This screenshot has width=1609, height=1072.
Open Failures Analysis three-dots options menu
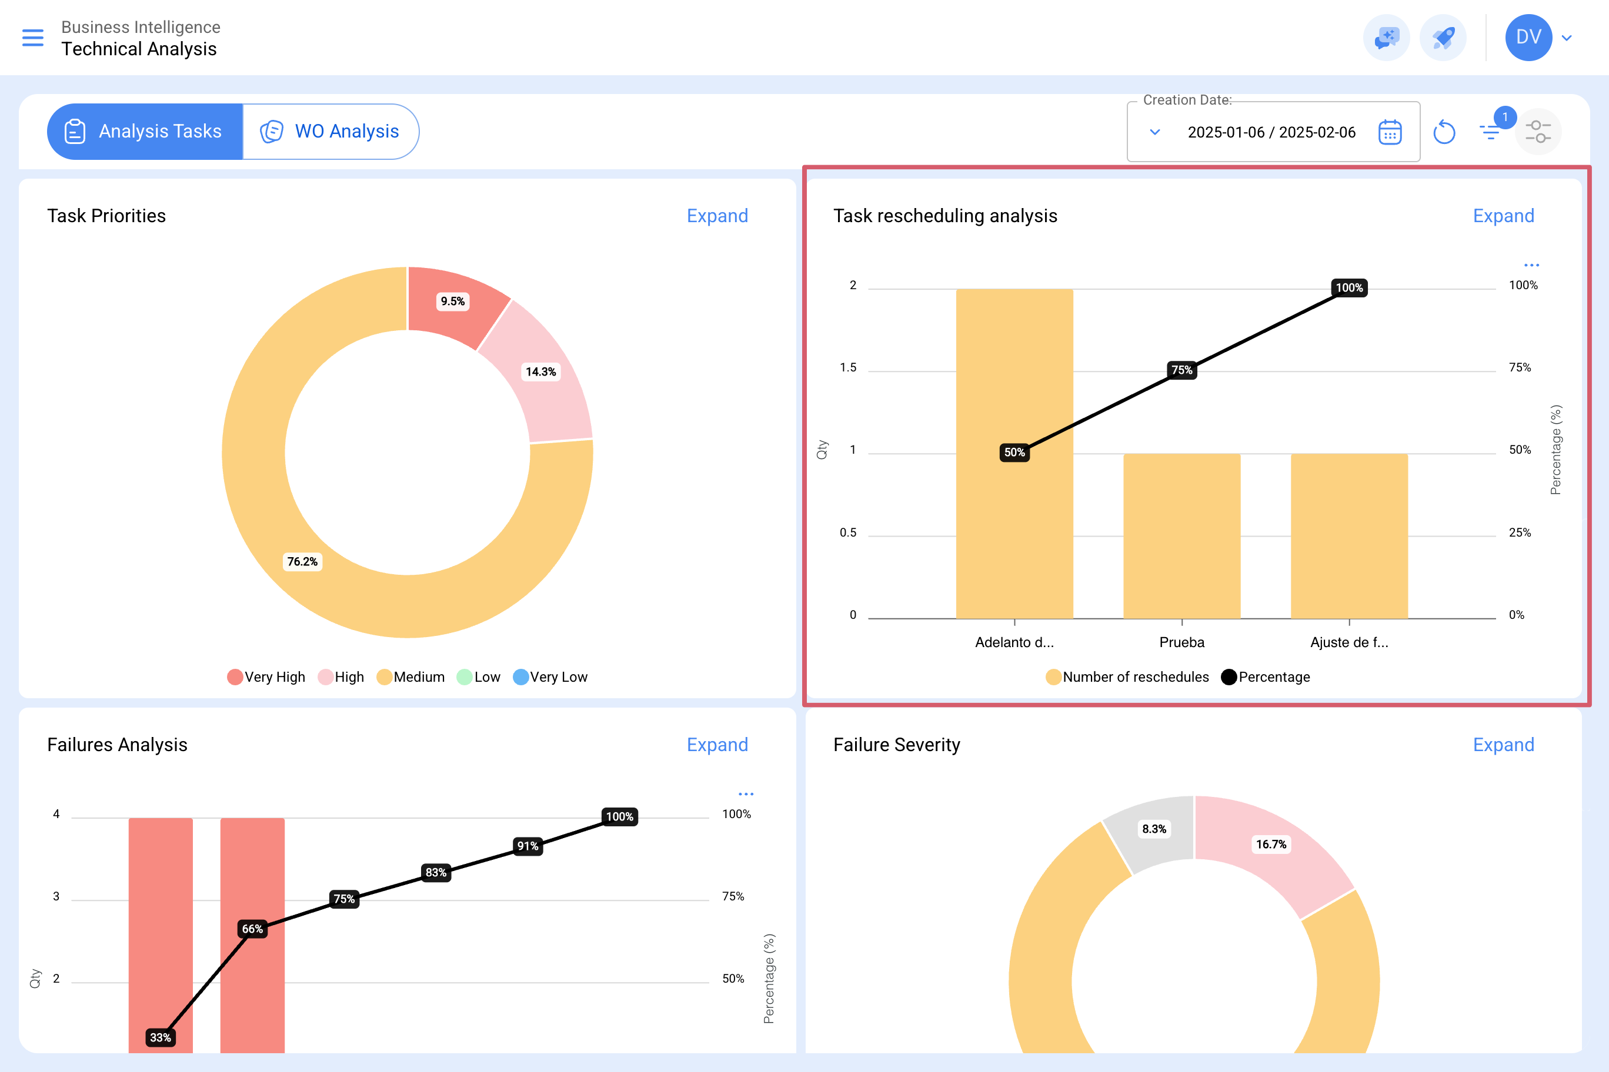[x=746, y=794]
